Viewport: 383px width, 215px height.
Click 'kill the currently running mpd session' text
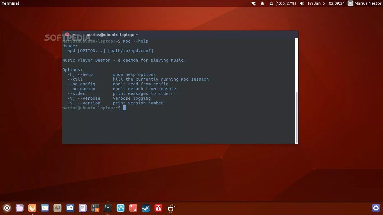(x=161, y=79)
